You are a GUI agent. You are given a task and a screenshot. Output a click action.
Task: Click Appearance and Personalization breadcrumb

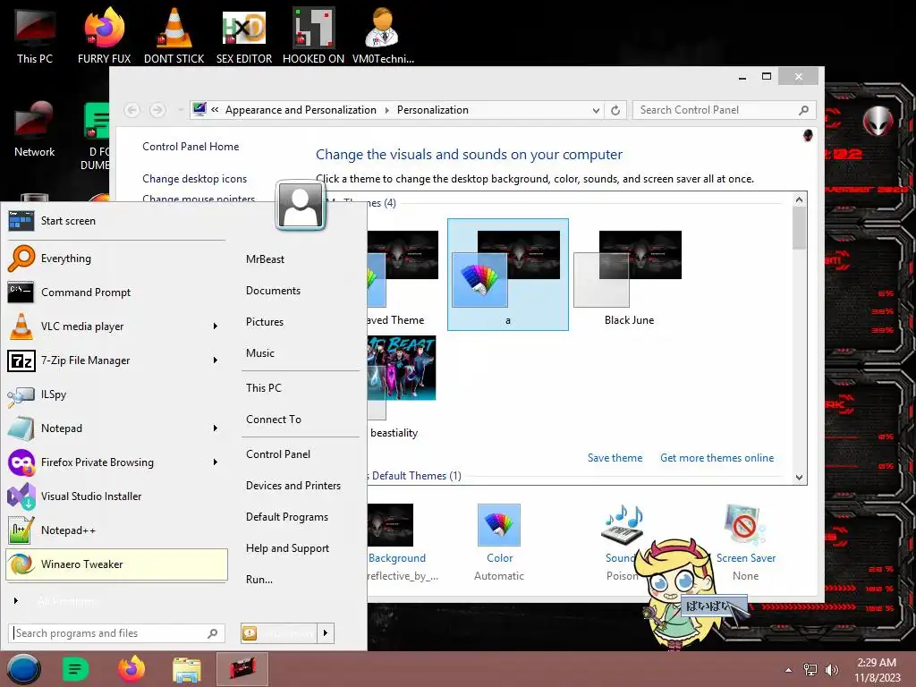(x=301, y=110)
